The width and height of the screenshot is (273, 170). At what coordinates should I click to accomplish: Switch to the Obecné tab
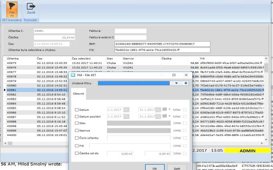pos(78,93)
